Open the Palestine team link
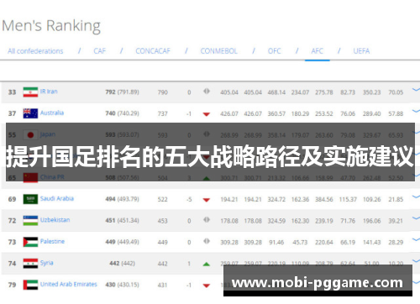Image resolution: width=420 pixels, height=304 pixels. [x=52, y=241]
